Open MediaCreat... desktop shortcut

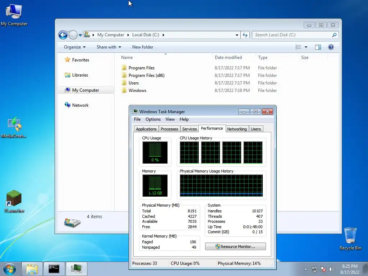click(14, 128)
